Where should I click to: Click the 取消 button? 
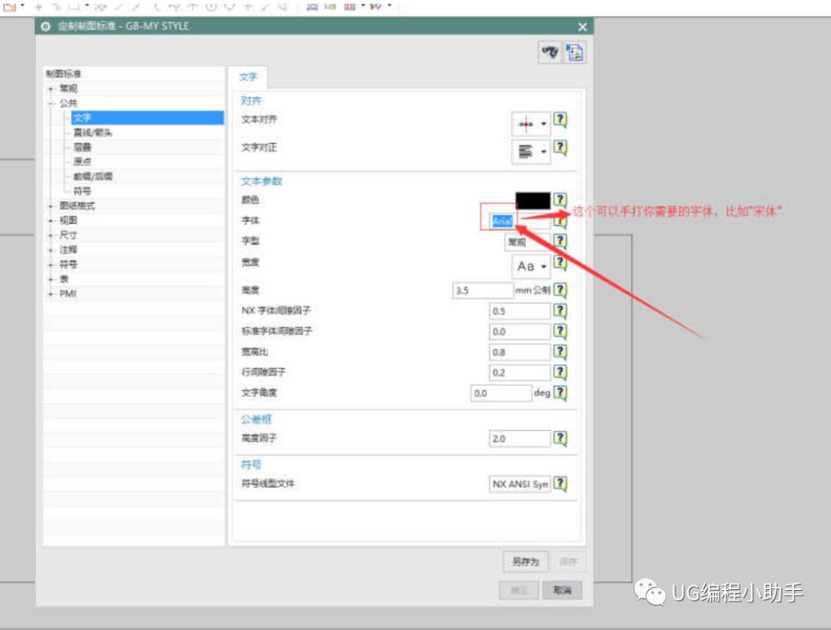(562, 590)
